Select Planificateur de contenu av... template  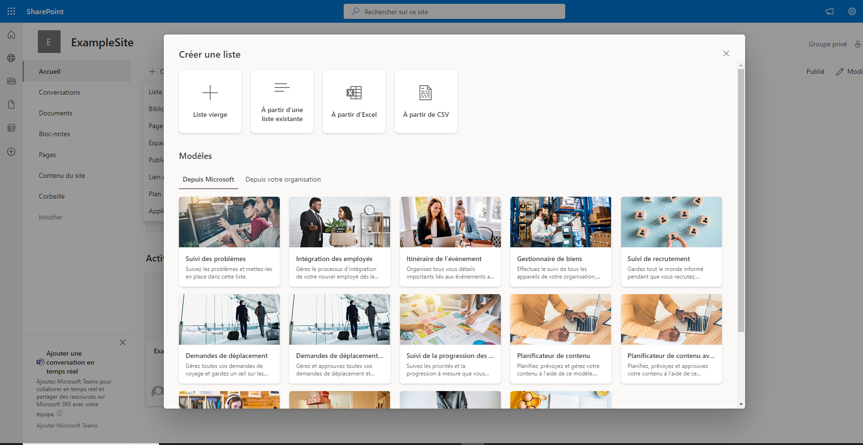point(671,339)
